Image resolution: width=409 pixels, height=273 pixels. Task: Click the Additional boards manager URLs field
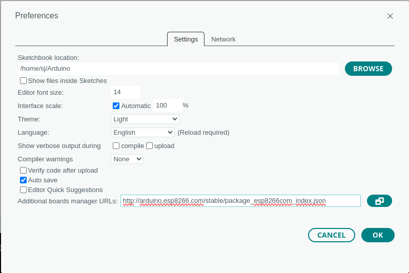tap(240, 201)
